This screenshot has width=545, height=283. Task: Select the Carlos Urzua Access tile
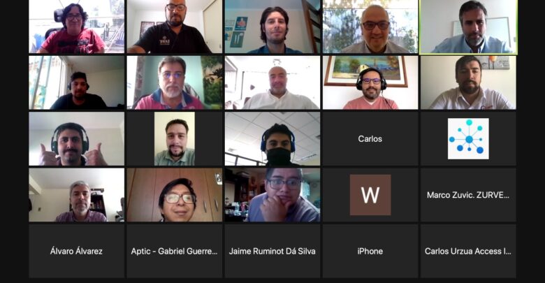coord(468,251)
